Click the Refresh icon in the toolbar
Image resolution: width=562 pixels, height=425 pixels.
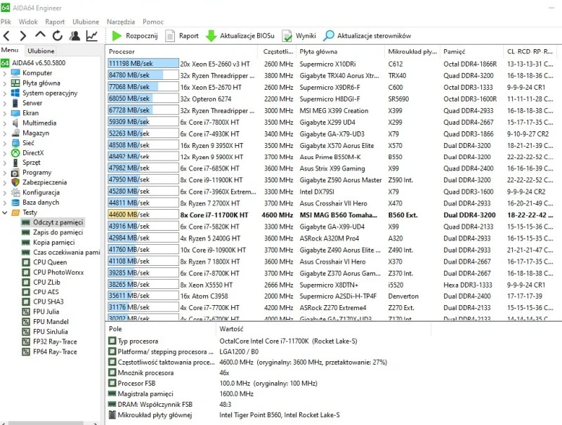(x=57, y=36)
